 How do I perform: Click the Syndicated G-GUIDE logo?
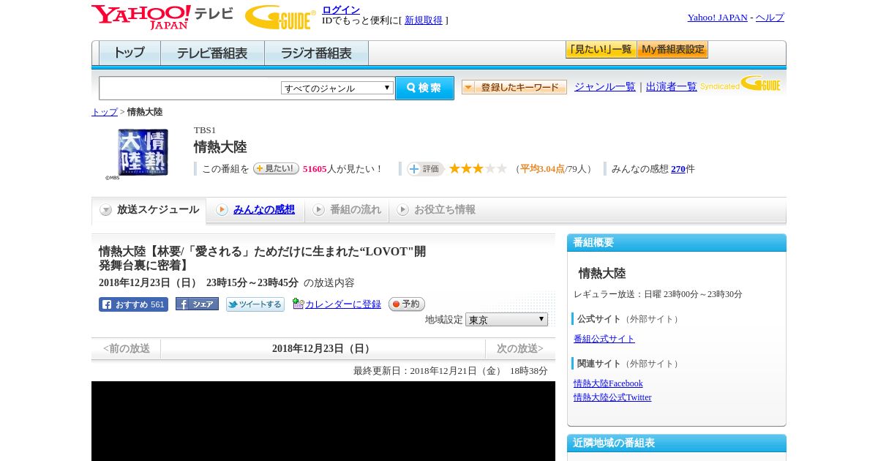click(x=740, y=83)
